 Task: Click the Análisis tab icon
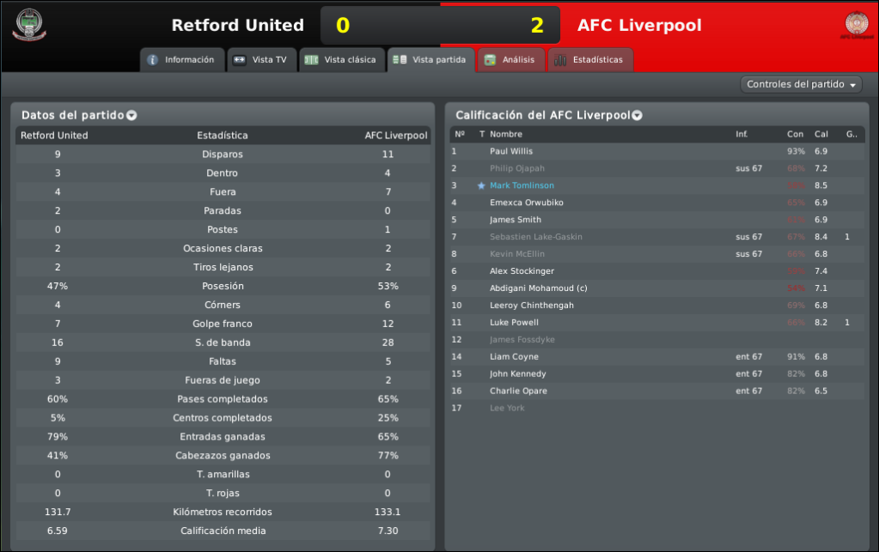tap(490, 60)
